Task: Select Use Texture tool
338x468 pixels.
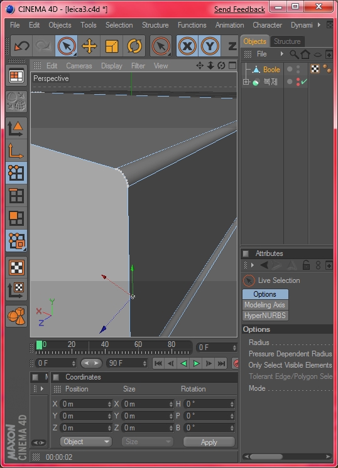Action: click(x=16, y=267)
